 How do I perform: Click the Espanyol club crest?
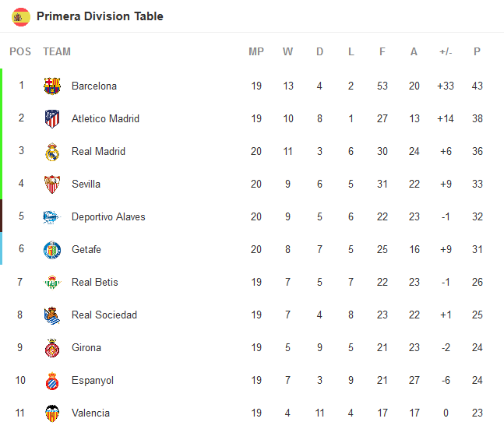[52, 380]
